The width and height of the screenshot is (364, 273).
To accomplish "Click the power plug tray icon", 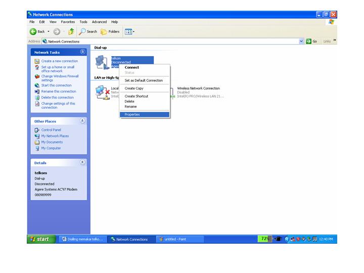I will [278, 239].
